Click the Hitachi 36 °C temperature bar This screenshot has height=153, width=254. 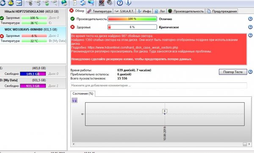[34, 23]
